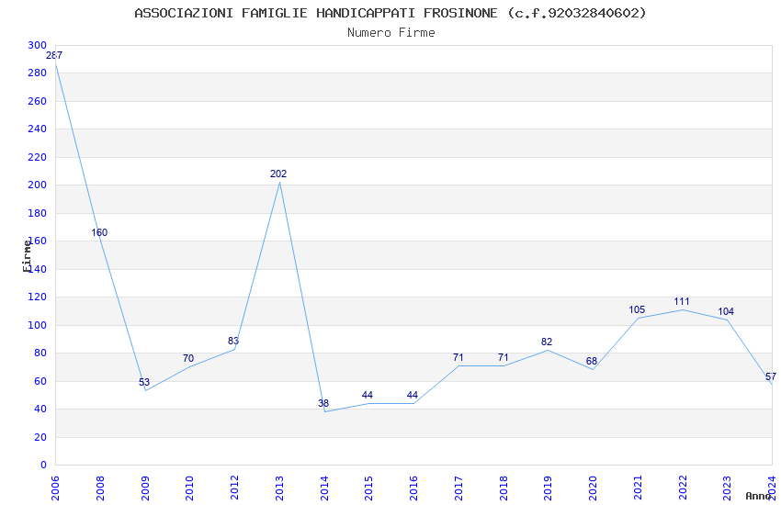Screen dimensions: 781x505
Task: Click the x-axis year 2021
Action: tap(638, 488)
